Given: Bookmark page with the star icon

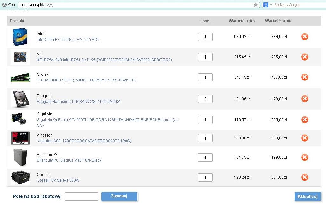Looking at the screenshot, I should (256, 4).
